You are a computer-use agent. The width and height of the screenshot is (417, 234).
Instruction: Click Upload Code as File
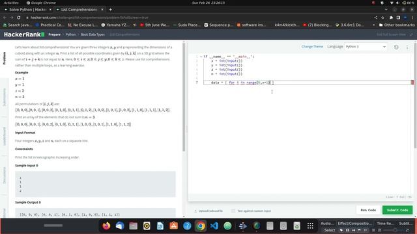208,211
